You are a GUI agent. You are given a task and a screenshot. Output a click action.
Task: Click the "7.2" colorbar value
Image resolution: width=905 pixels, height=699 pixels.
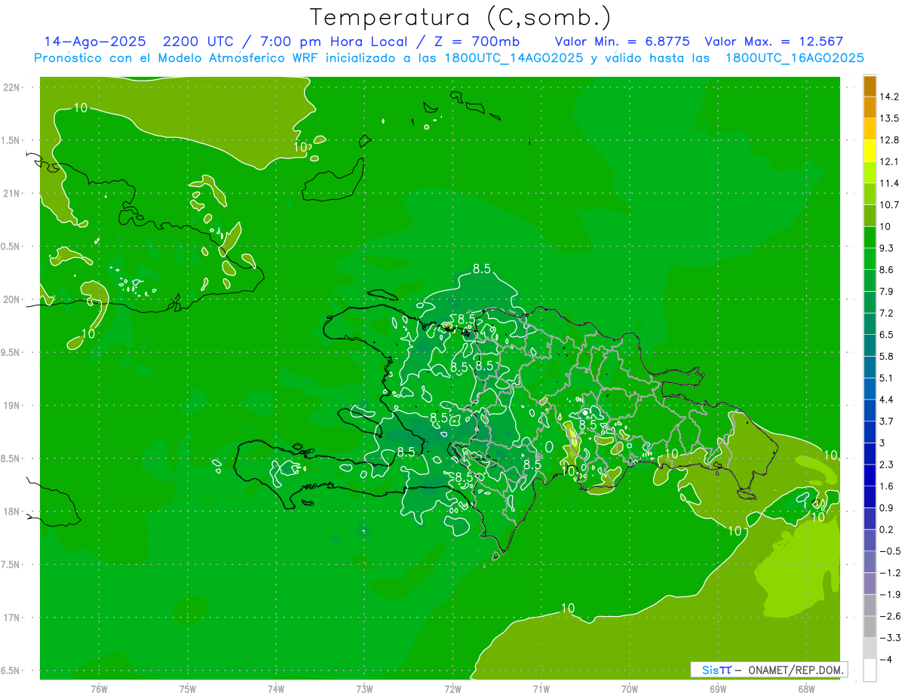(x=887, y=313)
